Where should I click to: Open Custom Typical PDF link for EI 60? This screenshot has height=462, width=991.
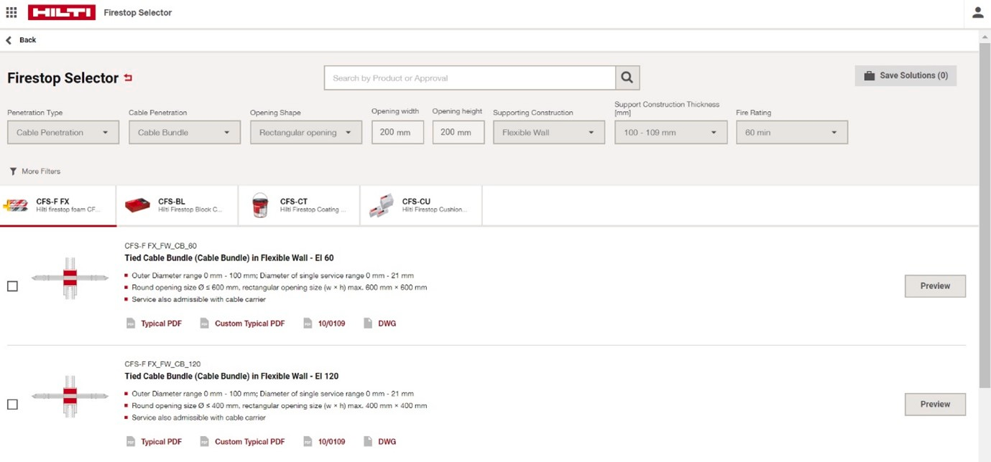click(249, 324)
